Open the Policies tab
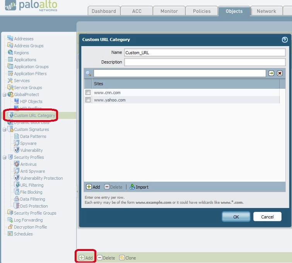Image resolution: width=292 pixels, height=263 pixels. tap(201, 11)
